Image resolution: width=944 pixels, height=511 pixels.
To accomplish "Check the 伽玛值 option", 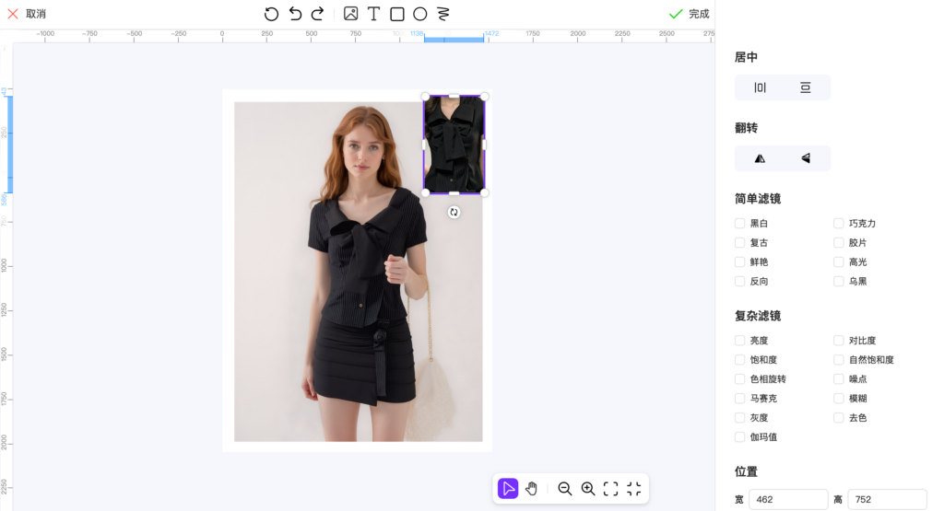I will click(x=740, y=437).
